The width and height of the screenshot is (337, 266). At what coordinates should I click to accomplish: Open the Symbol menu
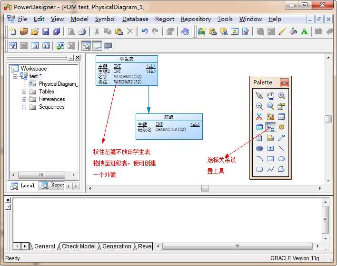(x=105, y=19)
